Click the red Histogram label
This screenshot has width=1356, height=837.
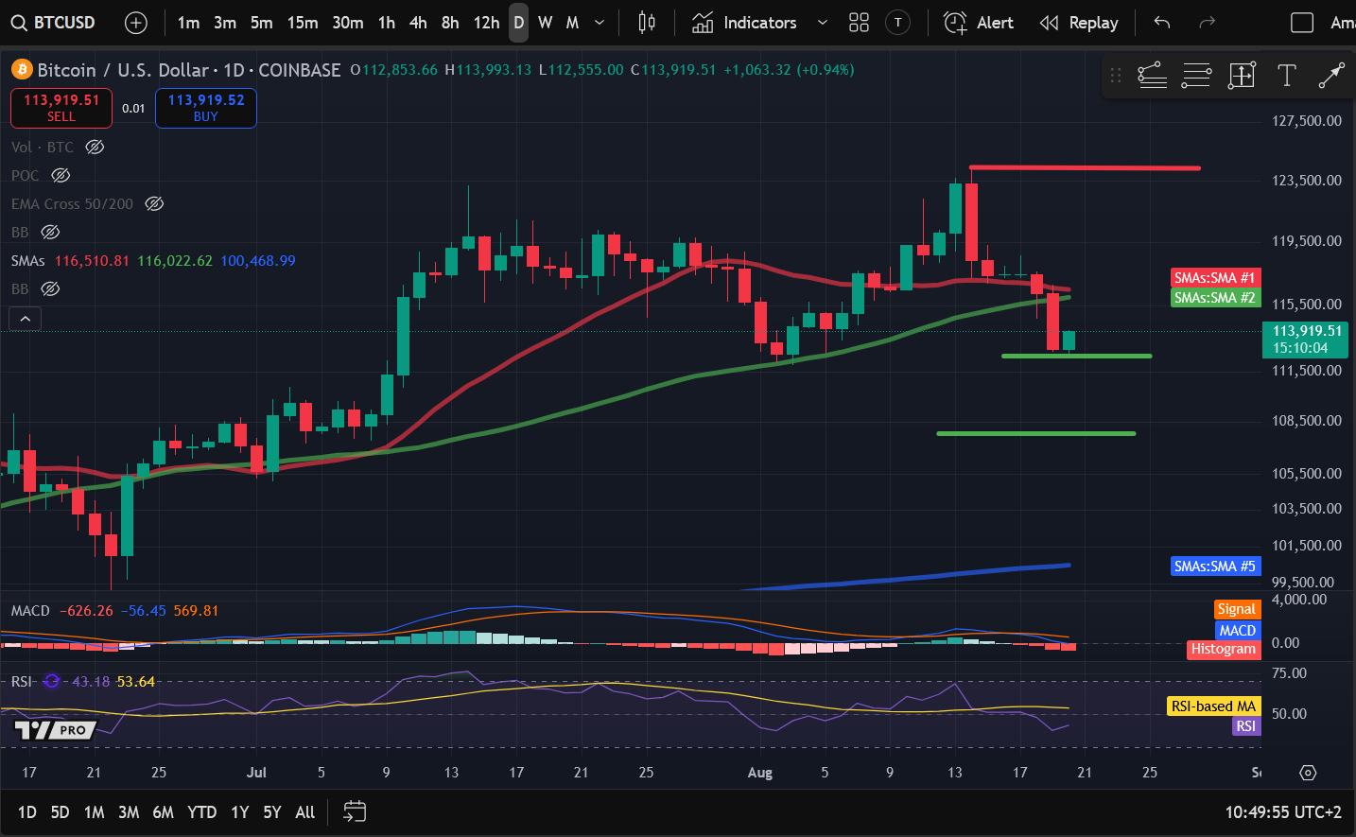pyautogui.click(x=1224, y=650)
